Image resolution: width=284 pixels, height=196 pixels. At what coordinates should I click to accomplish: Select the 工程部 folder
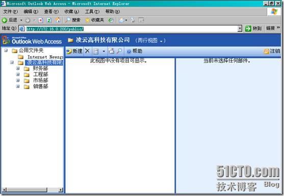click(x=41, y=75)
